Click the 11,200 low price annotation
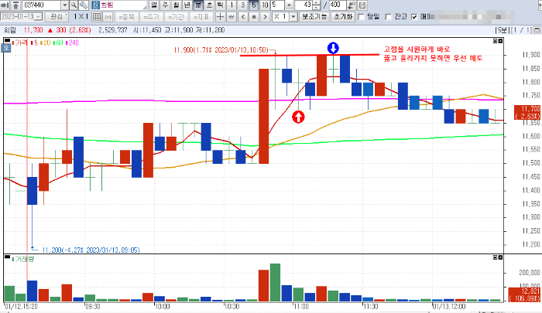Screen dimensions: 542x313 (x=91, y=250)
